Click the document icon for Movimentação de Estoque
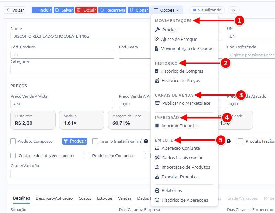The image size is (275, 213). point(157,48)
